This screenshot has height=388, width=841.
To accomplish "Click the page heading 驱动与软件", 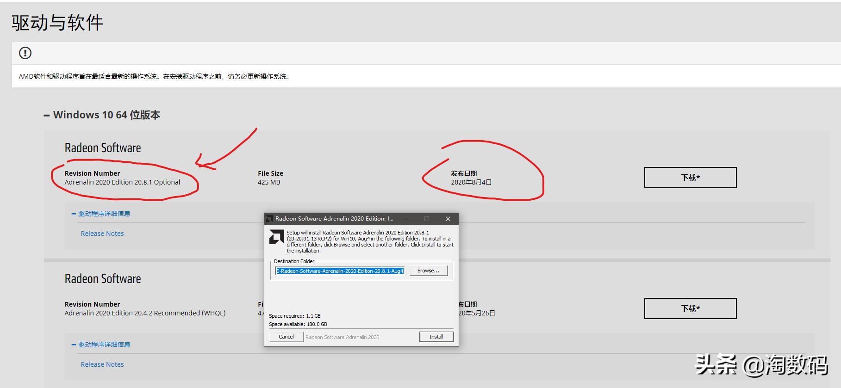I will tap(57, 23).
